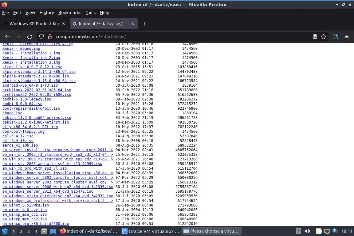The width and height of the screenshot is (354, 236).
Task: Click alpine-standard-3.14.3-x86_64.iso link
Action: tap(39, 72)
